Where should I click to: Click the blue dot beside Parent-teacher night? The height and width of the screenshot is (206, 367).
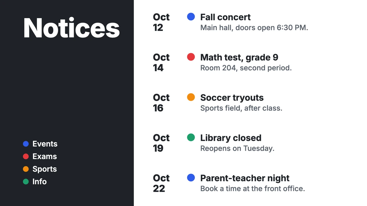point(191,178)
